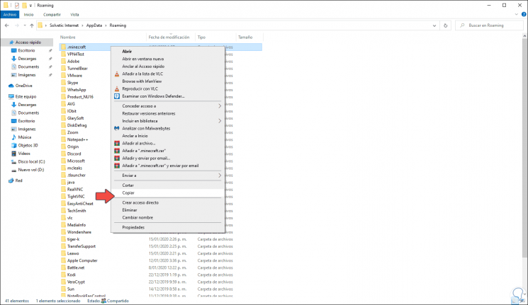Open Objetos 3D in the sidebar
This screenshot has height=305, width=528.
[x=28, y=146]
